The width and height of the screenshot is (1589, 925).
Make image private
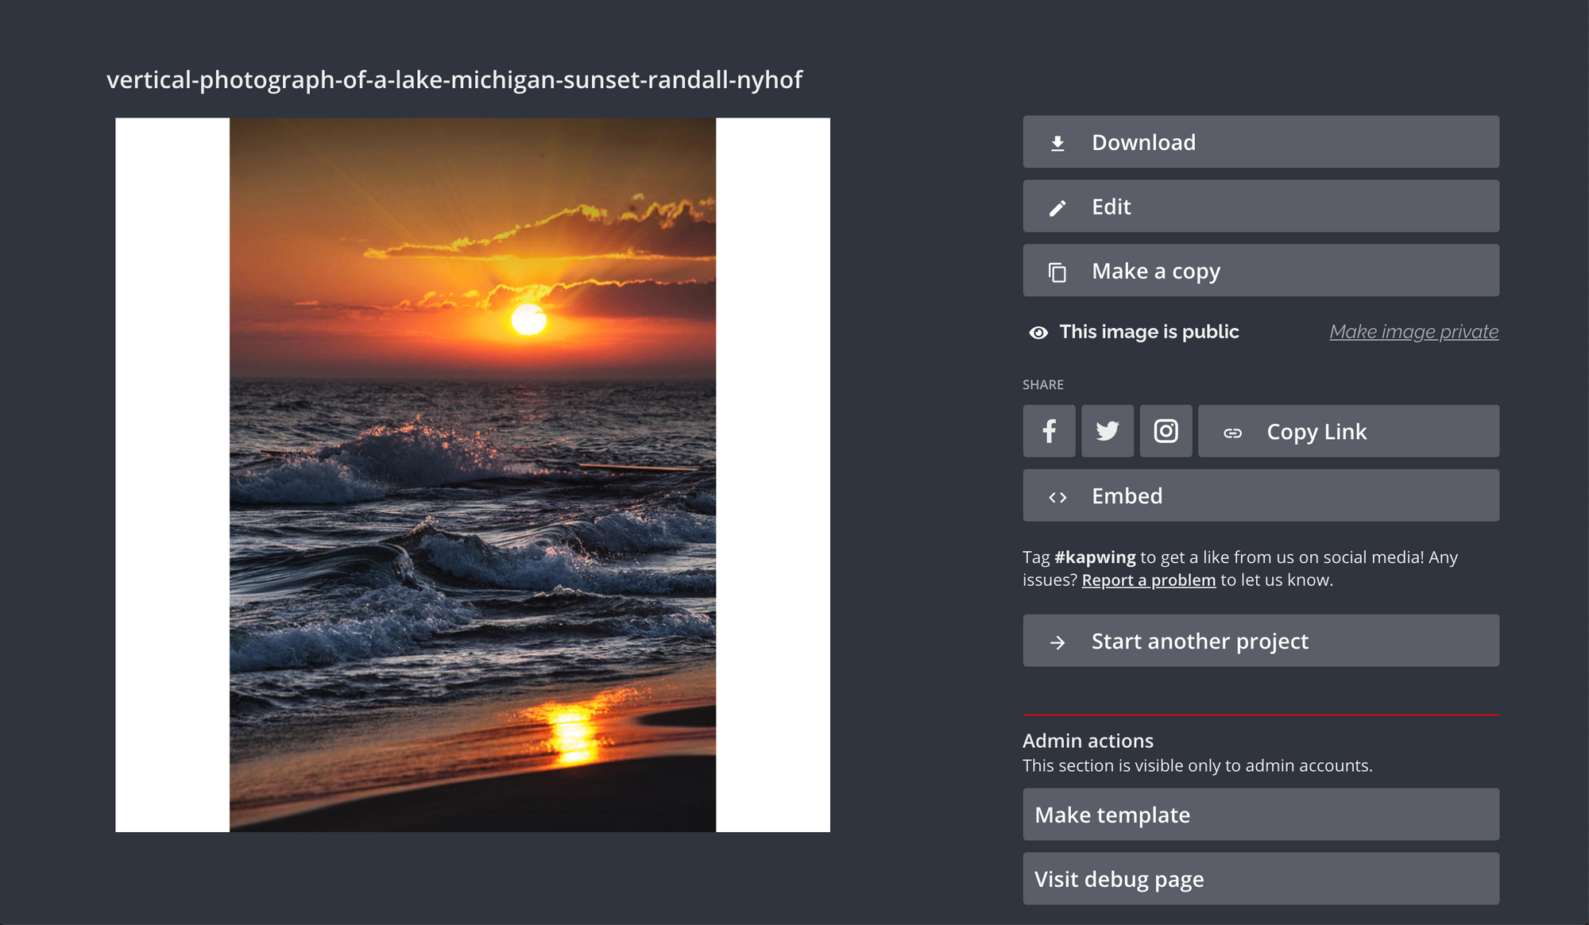pyautogui.click(x=1413, y=332)
